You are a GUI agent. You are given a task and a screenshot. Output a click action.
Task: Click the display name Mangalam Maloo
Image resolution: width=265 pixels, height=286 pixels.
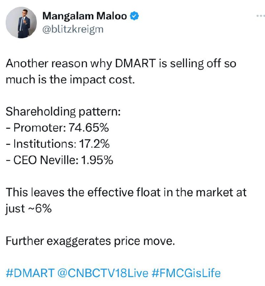(x=84, y=16)
